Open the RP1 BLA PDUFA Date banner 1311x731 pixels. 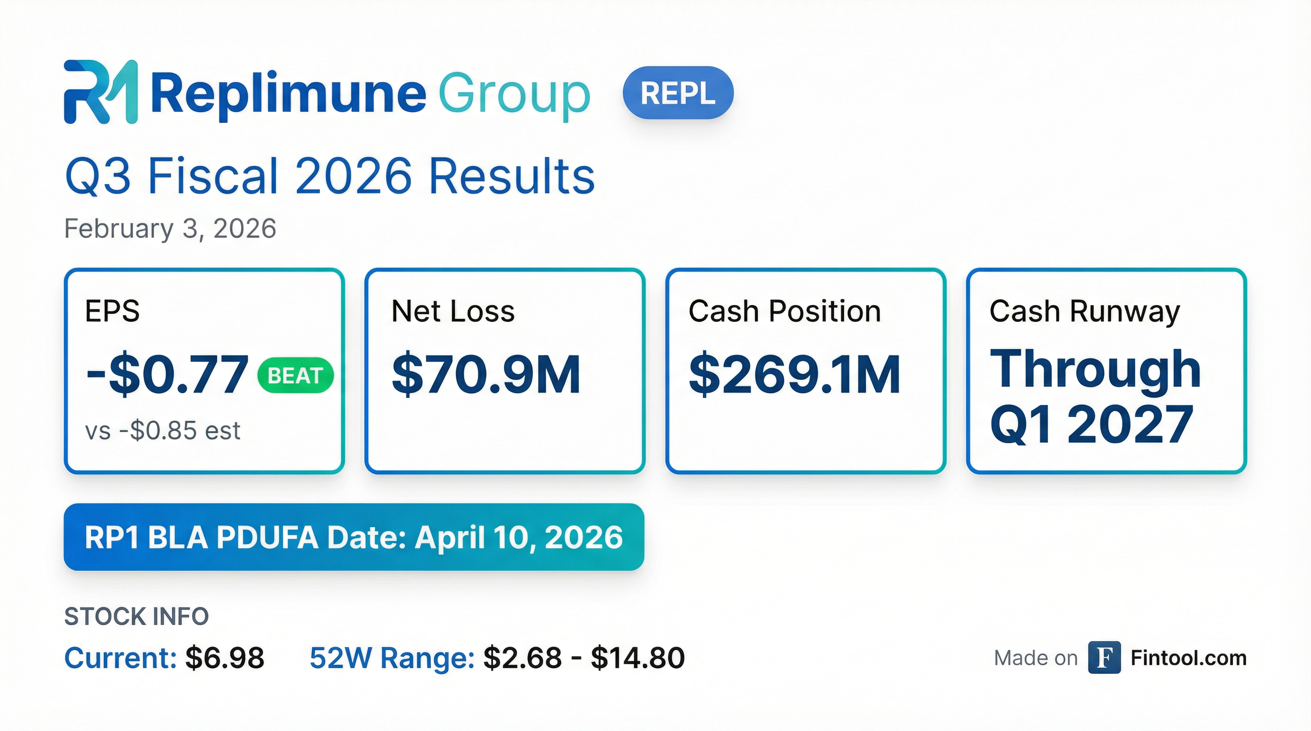point(353,537)
